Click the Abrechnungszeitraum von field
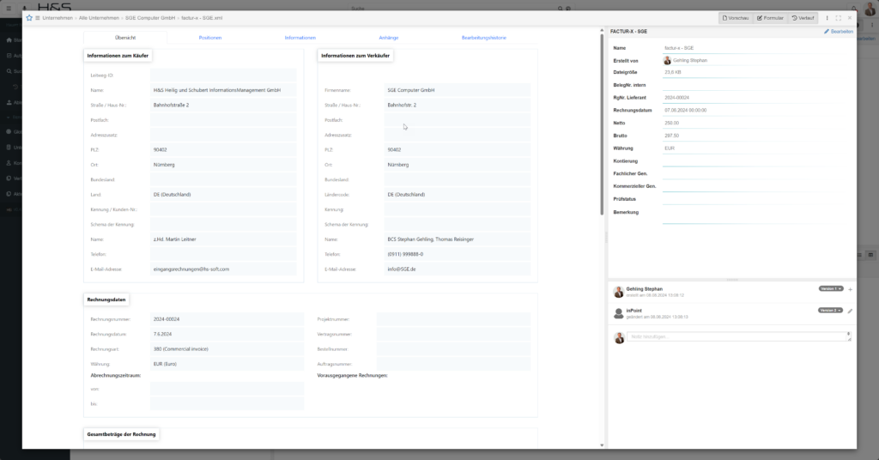879x460 pixels. pyautogui.click(x=227, y=389)
